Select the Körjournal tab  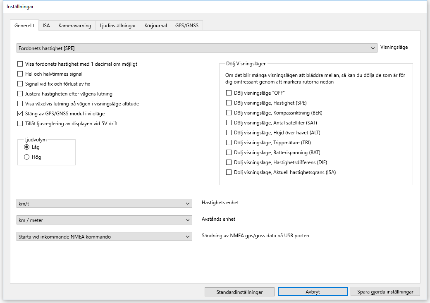156,26
